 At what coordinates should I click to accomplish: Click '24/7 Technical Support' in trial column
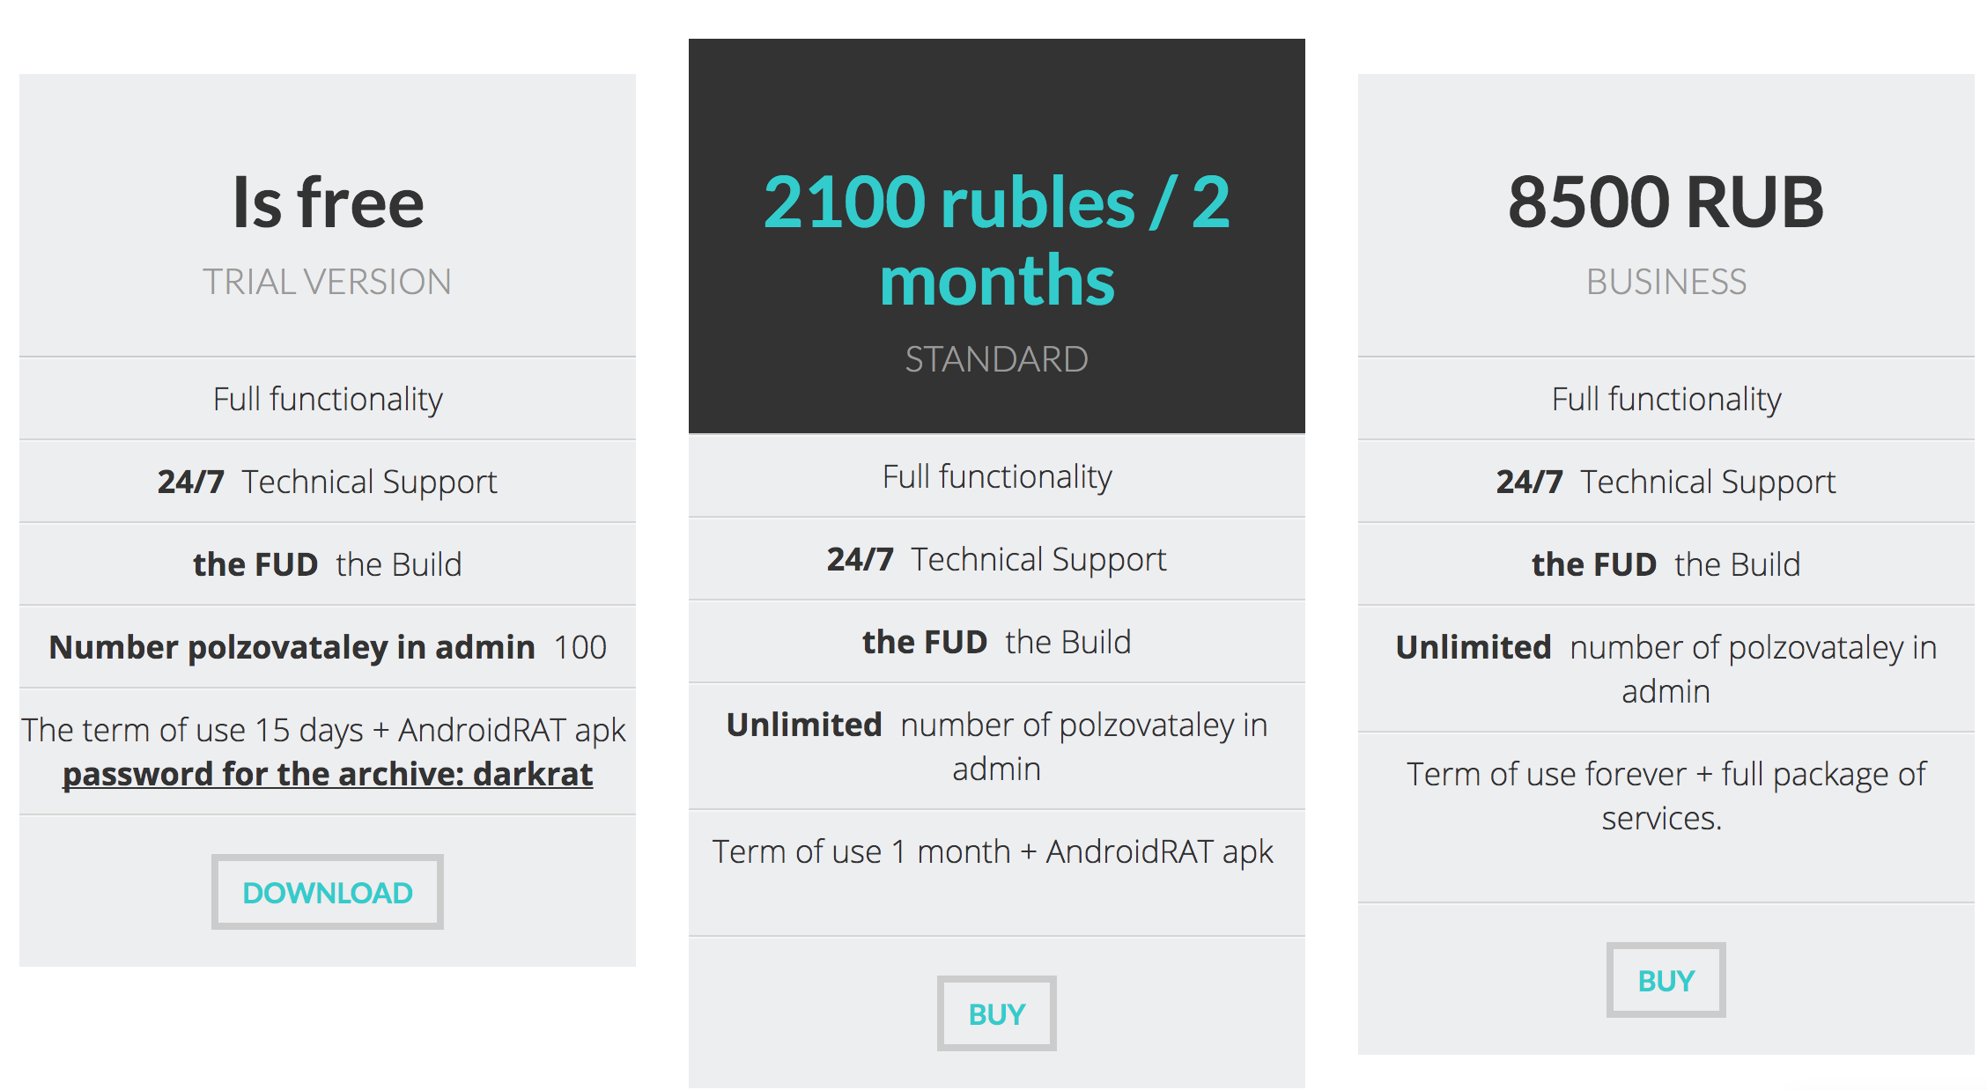click(328, 482)
